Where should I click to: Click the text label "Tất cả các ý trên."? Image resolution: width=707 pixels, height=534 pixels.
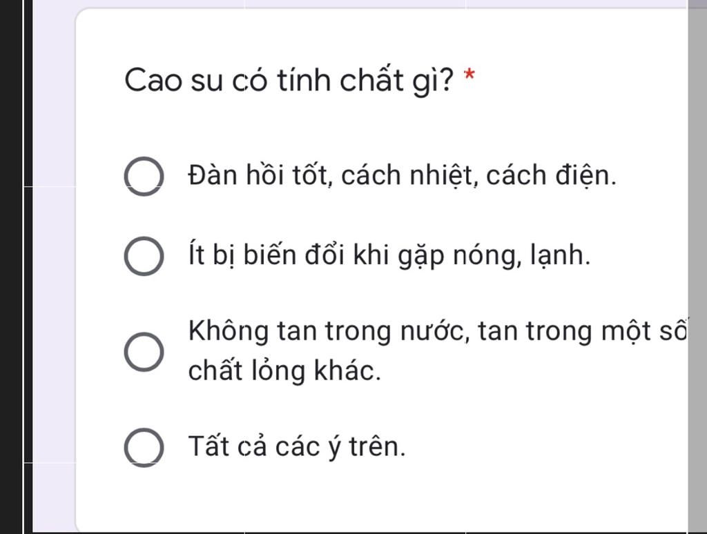[x=297, y=446]
